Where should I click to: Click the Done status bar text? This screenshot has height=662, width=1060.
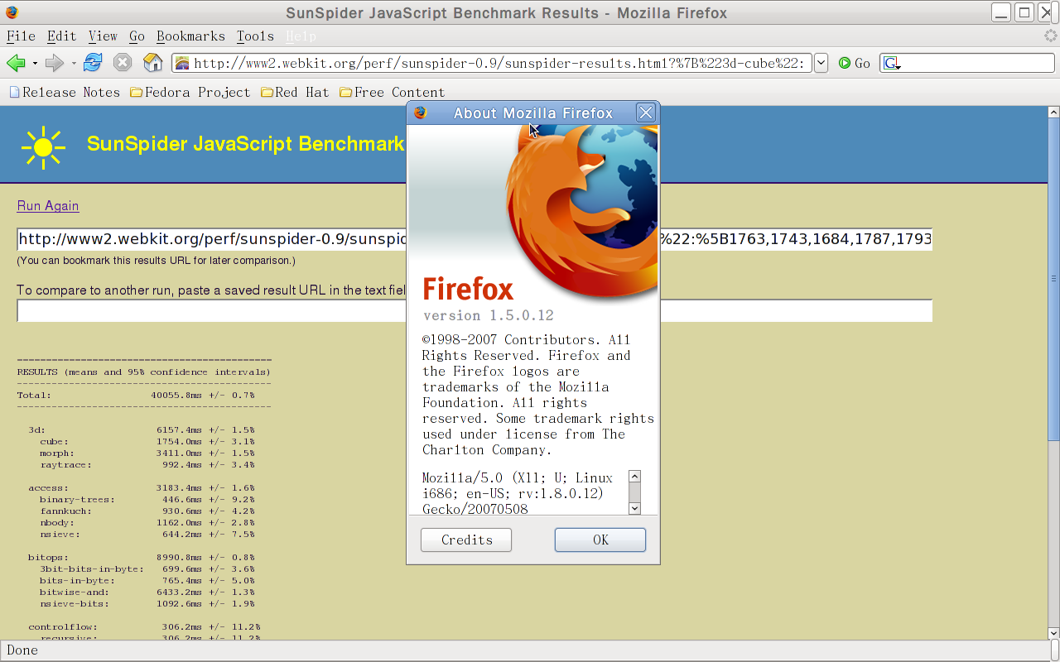(x=22, y=650)
